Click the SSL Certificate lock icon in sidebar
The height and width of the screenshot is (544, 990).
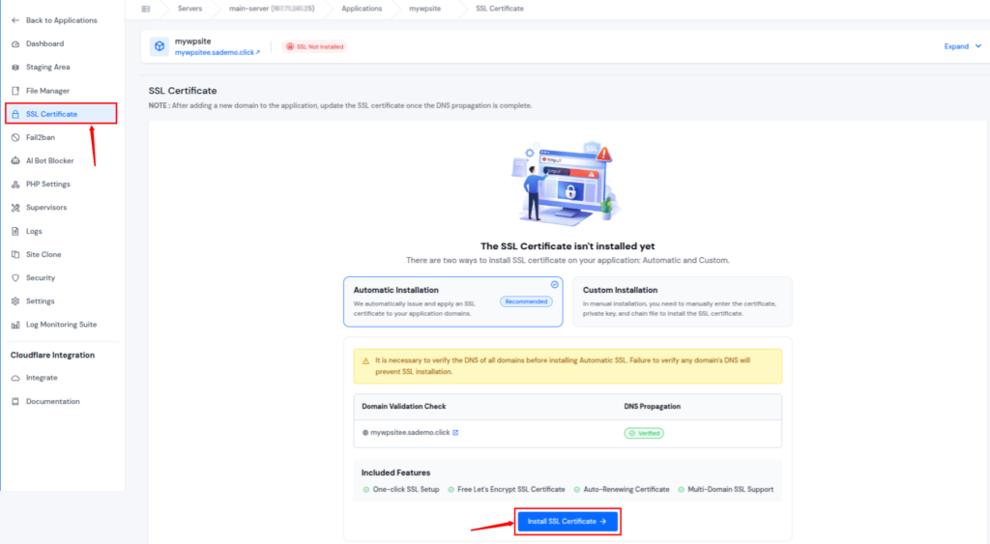pos(15,114)
